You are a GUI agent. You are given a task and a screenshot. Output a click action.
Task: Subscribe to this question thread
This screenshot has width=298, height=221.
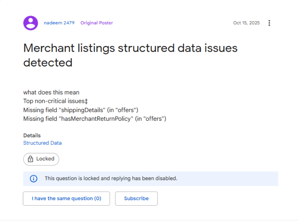136,198
